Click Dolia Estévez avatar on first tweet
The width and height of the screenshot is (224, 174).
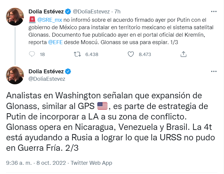coord(15,17)
